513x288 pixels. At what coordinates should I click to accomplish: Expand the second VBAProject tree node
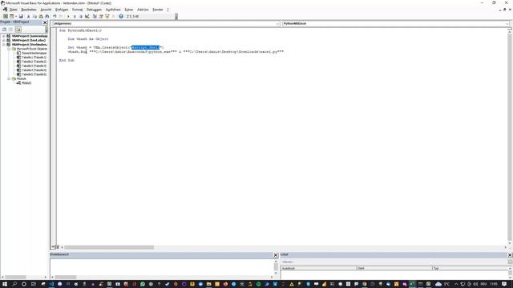click(3, 40)
